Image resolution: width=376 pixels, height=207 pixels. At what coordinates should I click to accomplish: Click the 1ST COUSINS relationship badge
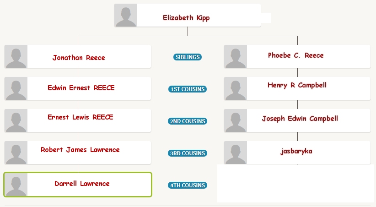(x=188, y=89)
